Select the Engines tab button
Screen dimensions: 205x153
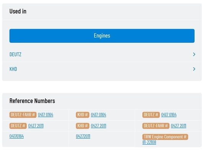[x=102, y=36]
